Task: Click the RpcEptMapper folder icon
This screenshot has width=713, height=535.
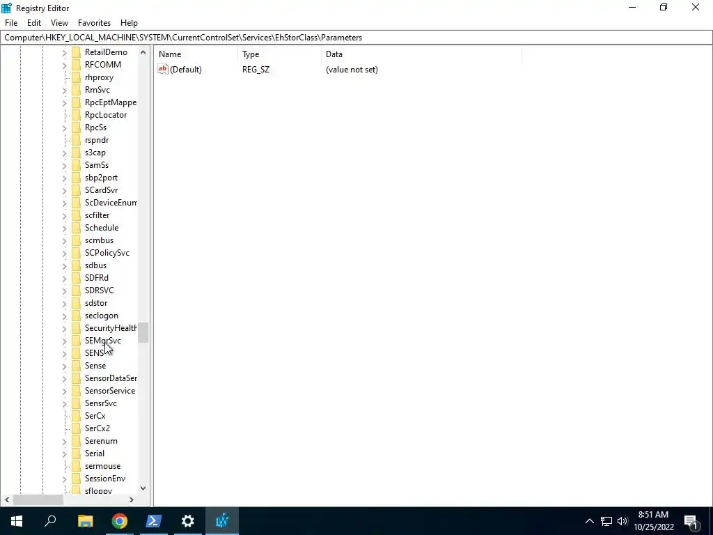Action: (77, 102)
